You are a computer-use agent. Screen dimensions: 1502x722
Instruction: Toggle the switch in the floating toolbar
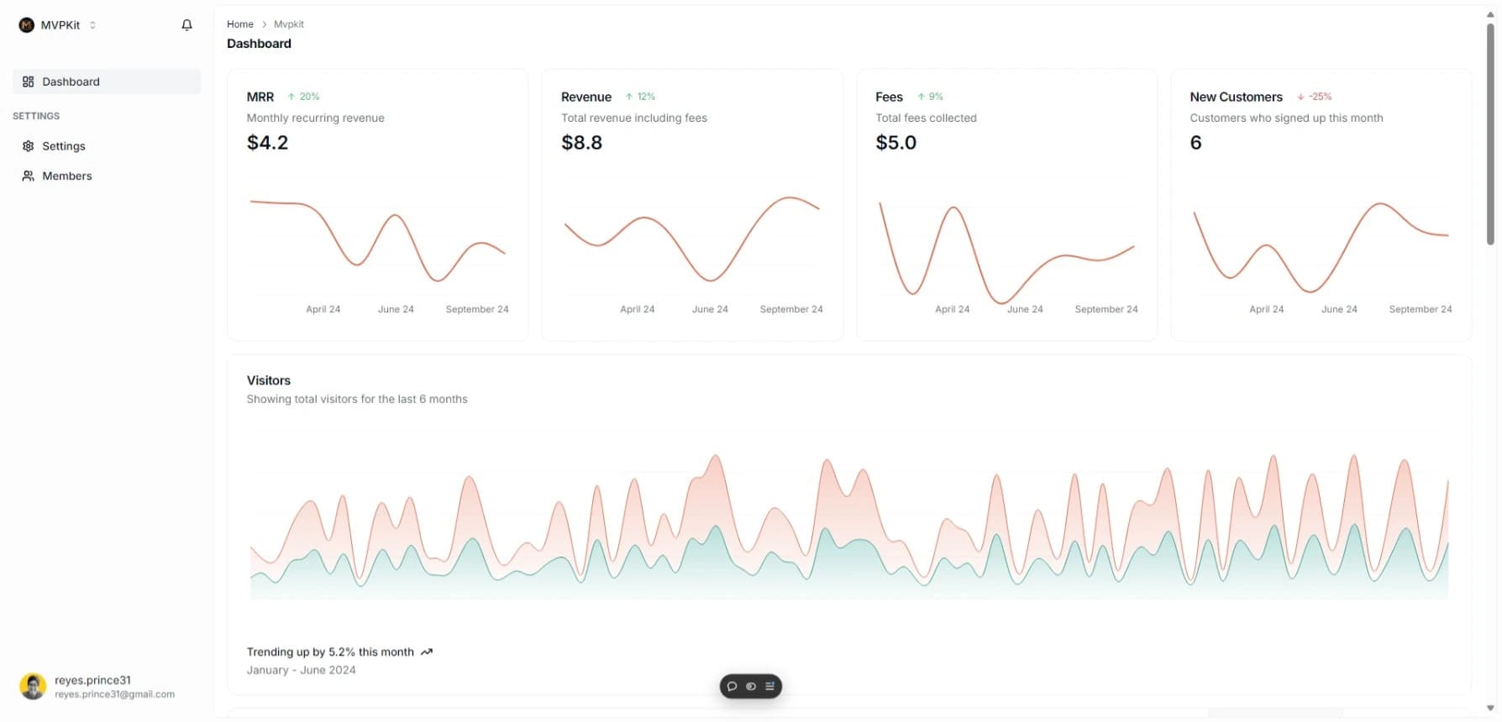point(751,687)
